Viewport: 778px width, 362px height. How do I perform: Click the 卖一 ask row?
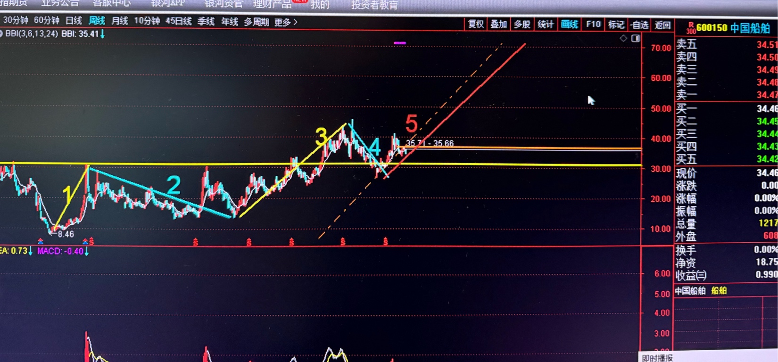pyautogui.click(x=726, y=95)
